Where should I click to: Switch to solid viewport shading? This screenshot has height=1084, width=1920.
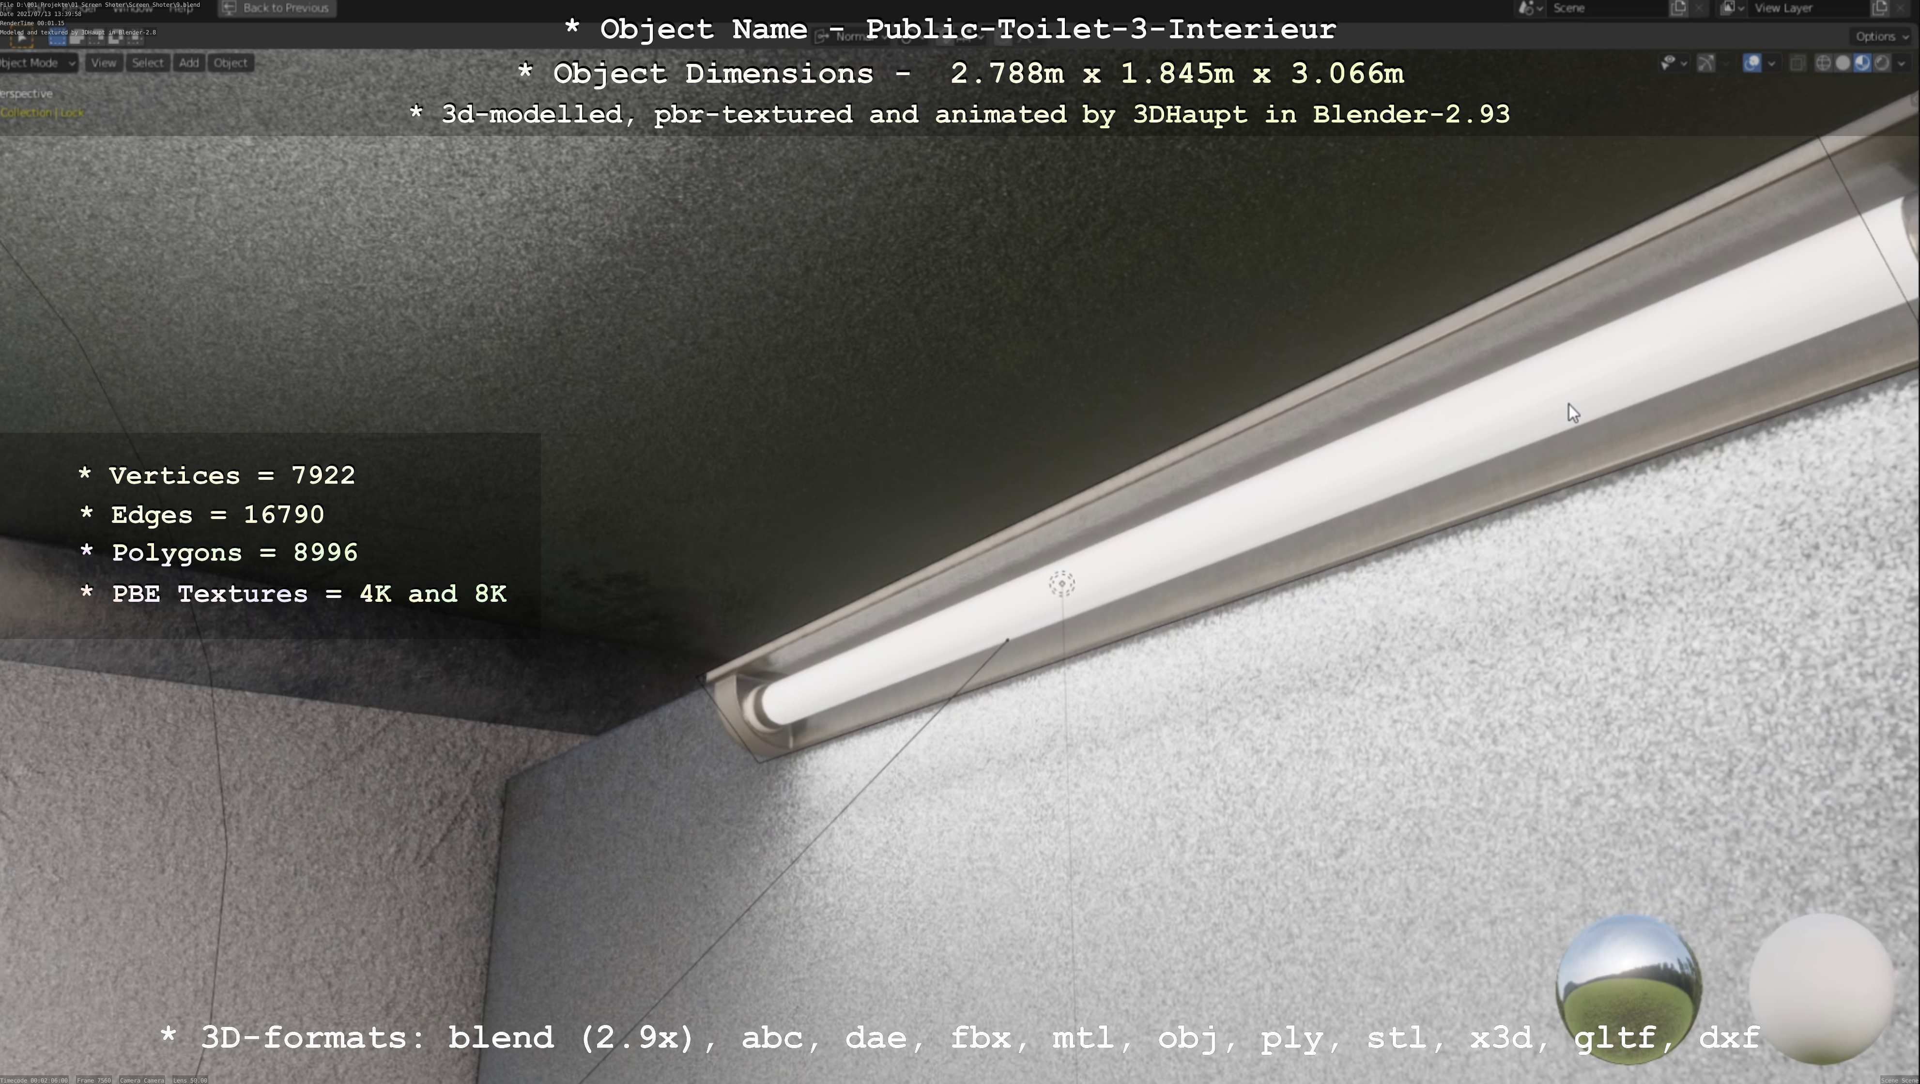1843,63
